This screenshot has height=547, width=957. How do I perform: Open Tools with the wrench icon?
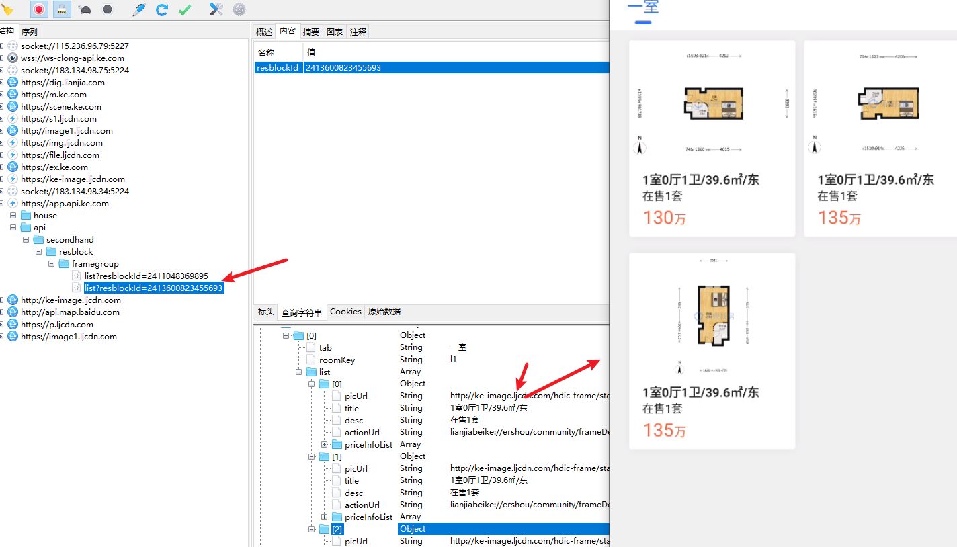216,9
